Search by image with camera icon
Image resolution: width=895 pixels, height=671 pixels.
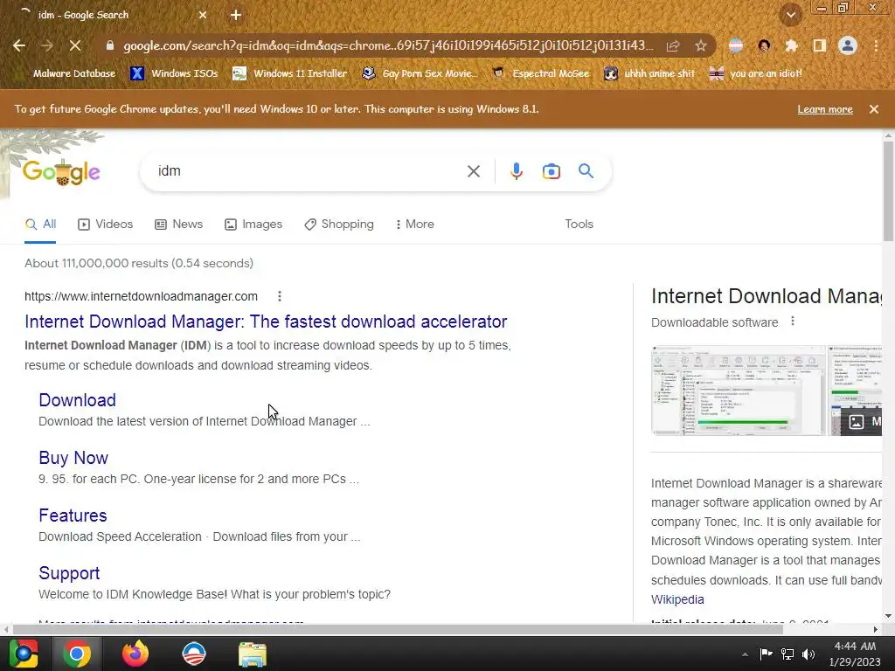pos(552,171)
